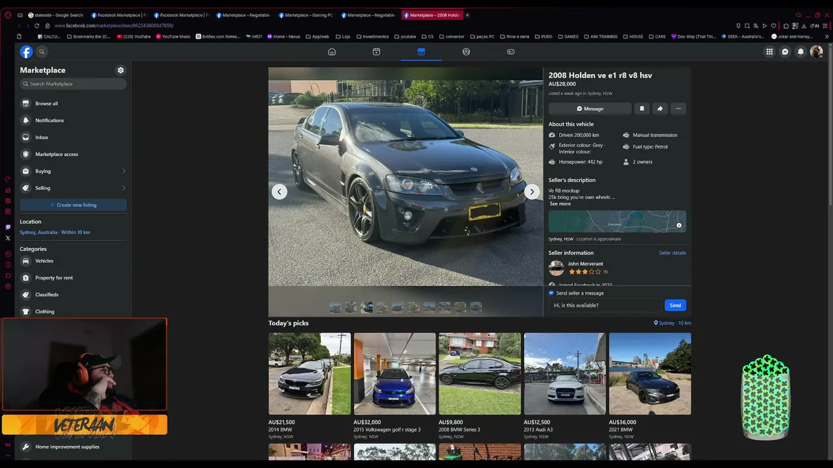Open the Groups tab icon
Viewport: 833px width, 468px height.
point(466,51)
